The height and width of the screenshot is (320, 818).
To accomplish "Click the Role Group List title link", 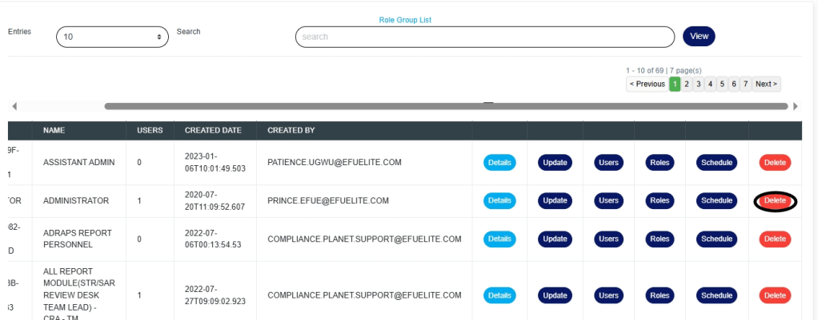I will tap(405, 20).
